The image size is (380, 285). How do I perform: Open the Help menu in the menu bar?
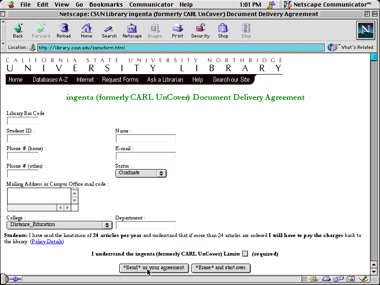point(186,5)
